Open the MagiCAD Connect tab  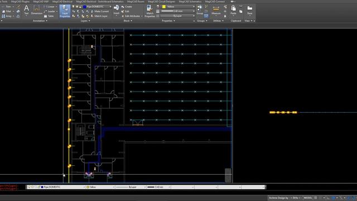[215, 1]
